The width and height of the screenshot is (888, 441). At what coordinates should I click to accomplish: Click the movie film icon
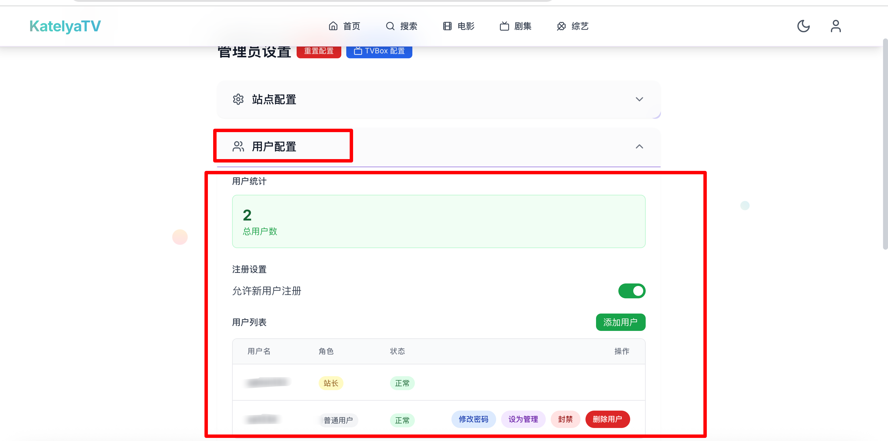pos(447,26)
